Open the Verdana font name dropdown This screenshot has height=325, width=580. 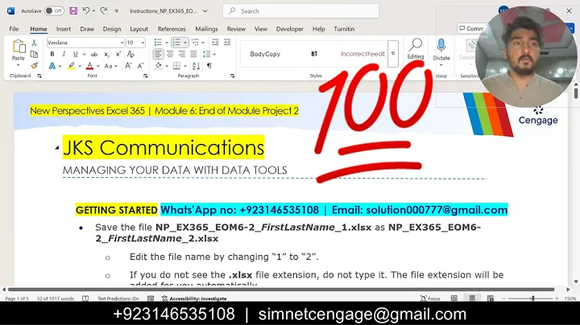[x=122, y=43]
